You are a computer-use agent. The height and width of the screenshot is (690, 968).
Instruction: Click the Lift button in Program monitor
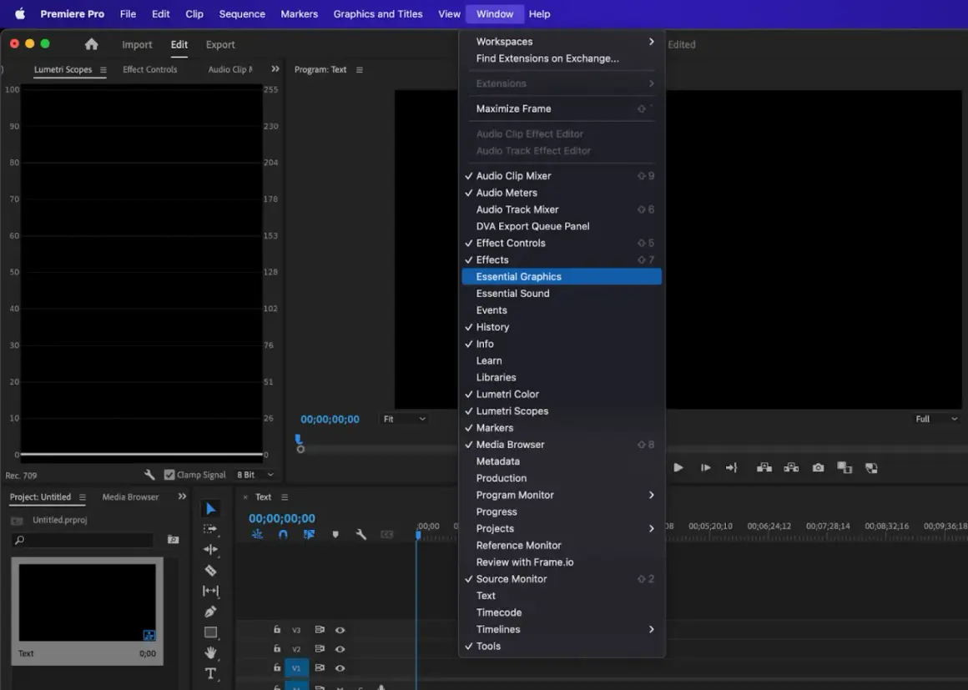764,468
